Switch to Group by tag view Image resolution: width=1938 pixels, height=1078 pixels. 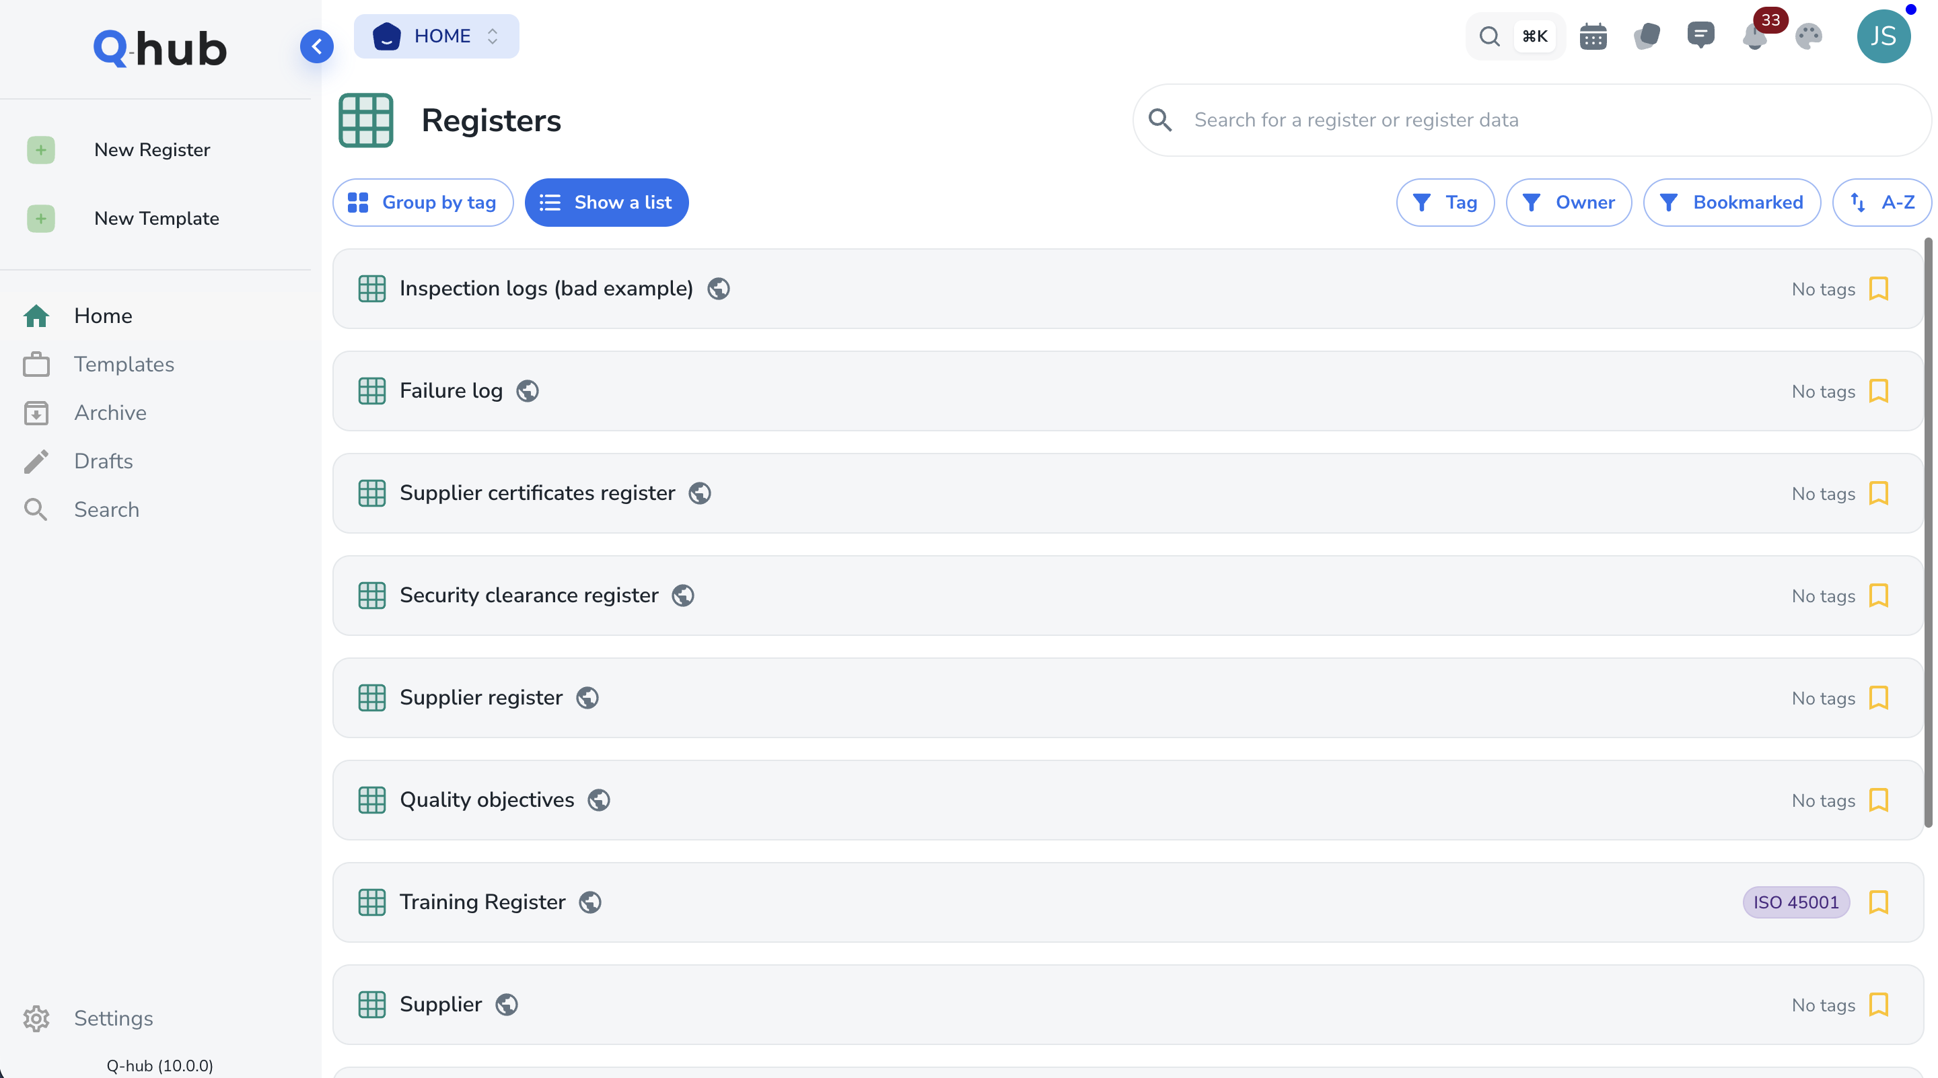click(422, 202)
